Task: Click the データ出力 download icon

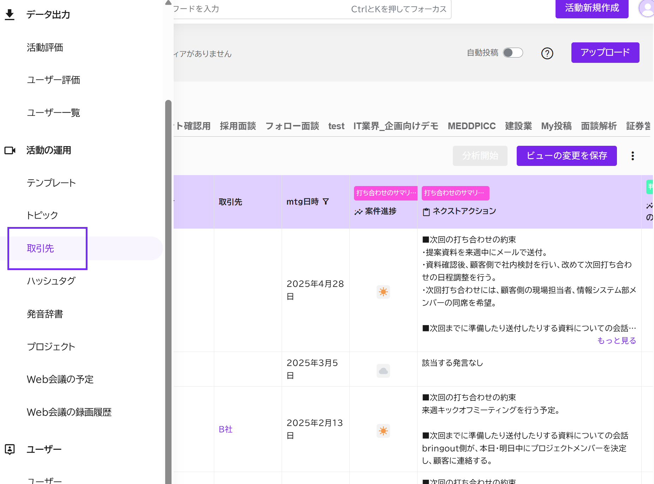Action: pyautogui.click(x=10, y=14)
